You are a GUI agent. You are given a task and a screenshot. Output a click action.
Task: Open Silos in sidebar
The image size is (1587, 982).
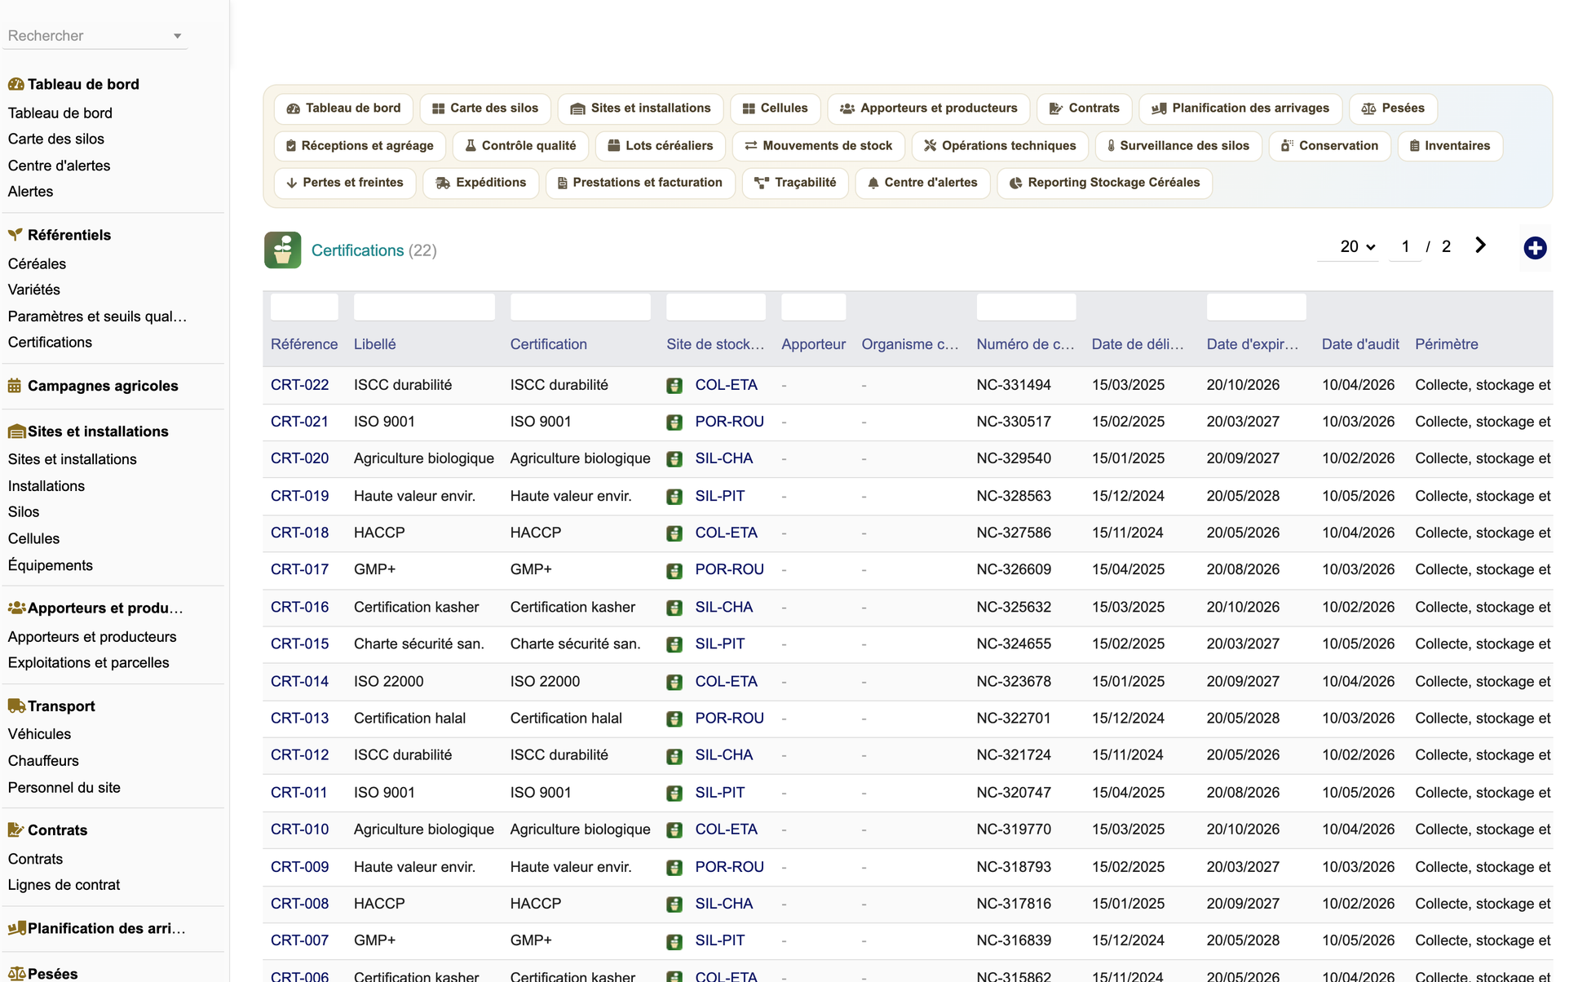point(24,512)
